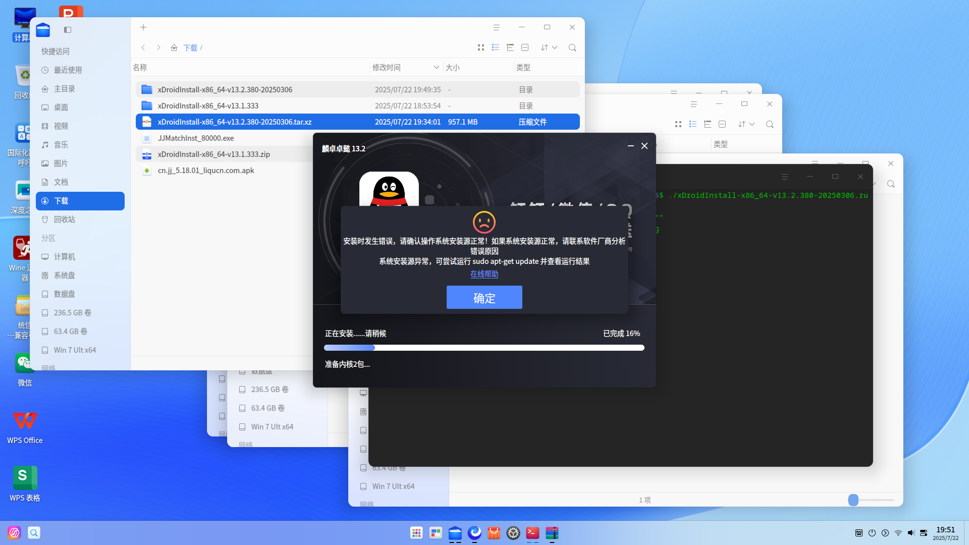Open WPS Office desktop shortcut
The width and height of the screenshot is (969, 545).
(x=25, y=427)
